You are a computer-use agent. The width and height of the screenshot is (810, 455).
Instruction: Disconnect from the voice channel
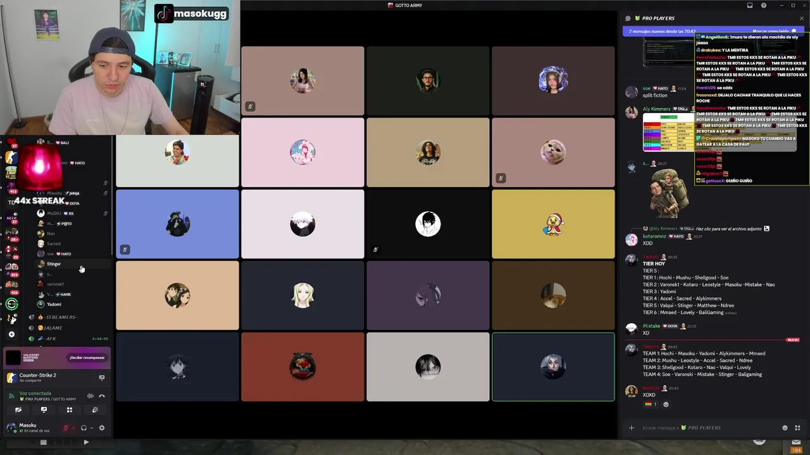pyautogui.click(x=102, y=396)
